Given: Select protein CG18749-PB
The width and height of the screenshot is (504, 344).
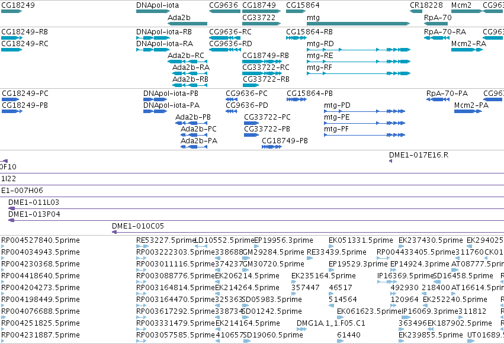Looking at the screenshot, I should point(285,141).
